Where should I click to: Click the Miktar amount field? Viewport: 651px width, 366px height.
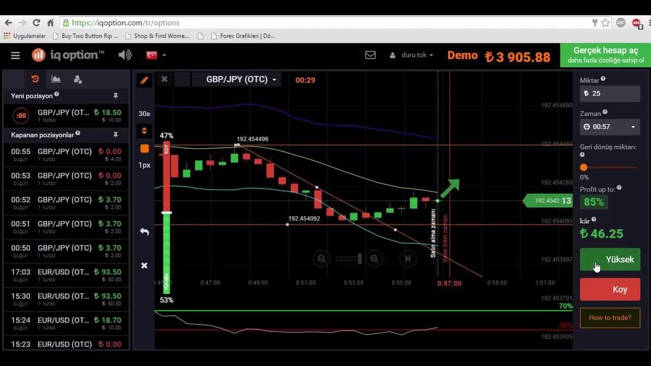click(x=610, y=94)
